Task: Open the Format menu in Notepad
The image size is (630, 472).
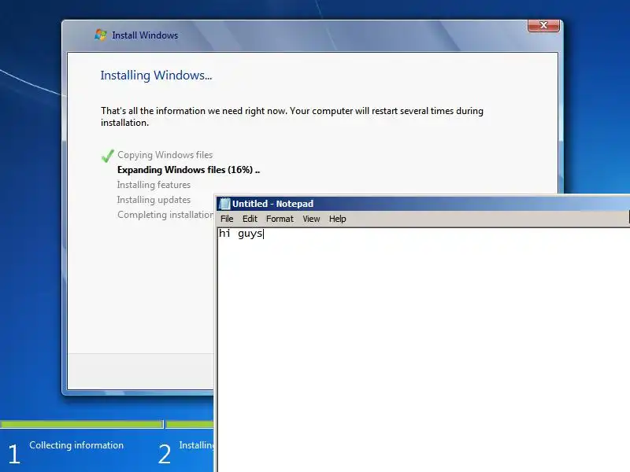Action: [280, 219]
